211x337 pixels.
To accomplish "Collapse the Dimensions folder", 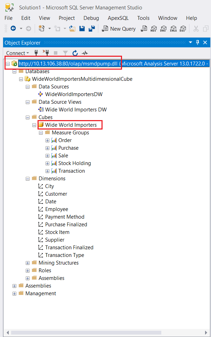I will point(28,179).
